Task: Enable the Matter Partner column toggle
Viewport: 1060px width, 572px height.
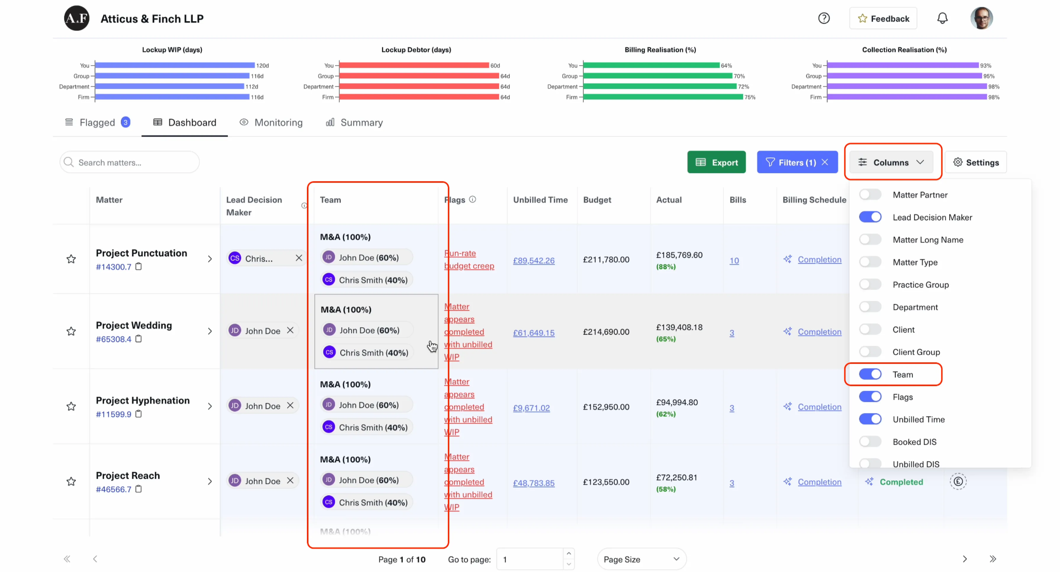Action: (870, 195)
